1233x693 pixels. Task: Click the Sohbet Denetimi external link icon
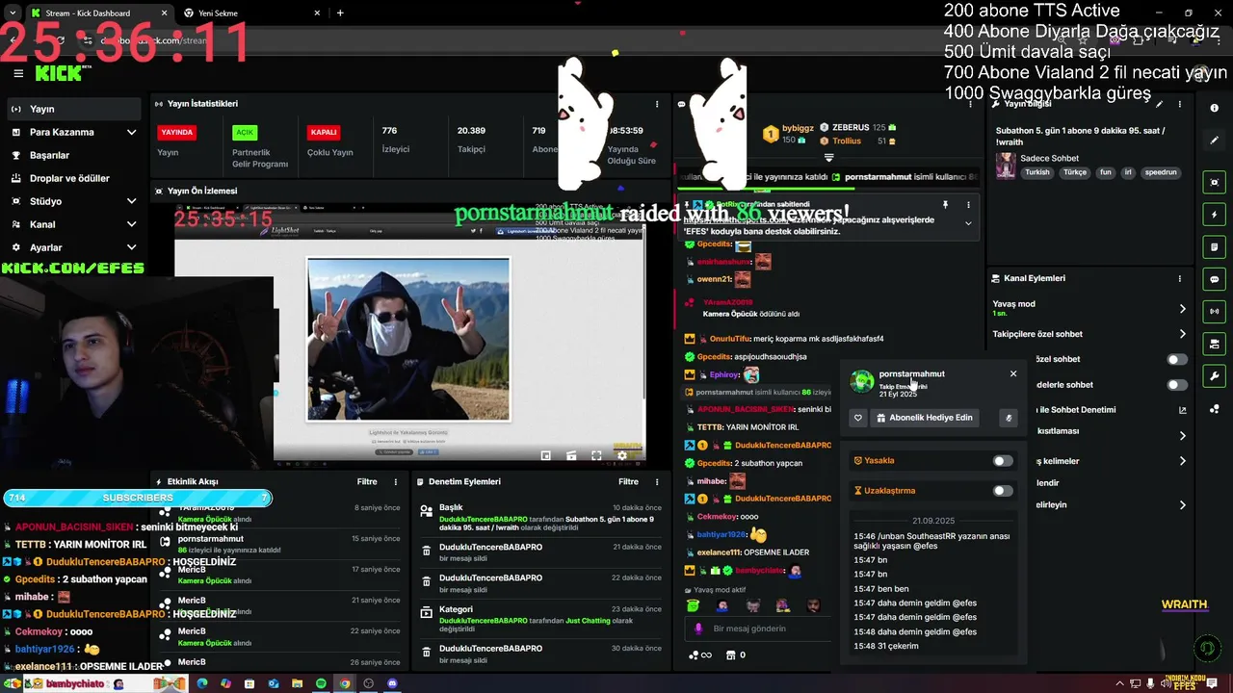(x=1183, y=410)
